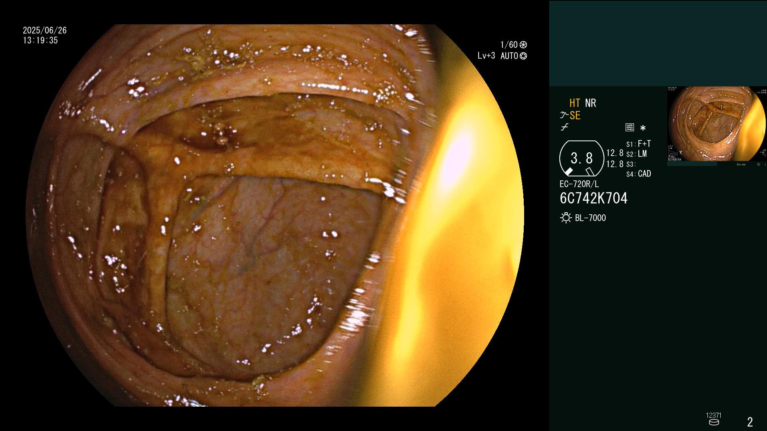The height and width of the screenshot is (431, 767).
Task: Click the empty S3: switch label
Action: tap(631, 164)
